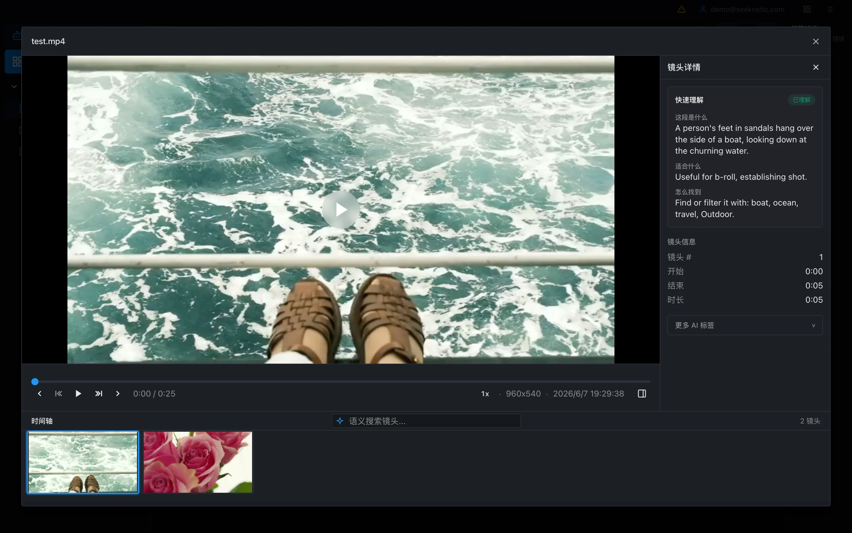Click the 960x540 resolution text

(x=523, y=394)
